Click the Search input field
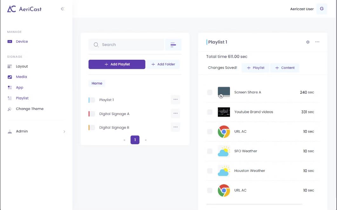The image size is (337, 210). (x=126, y=45)
